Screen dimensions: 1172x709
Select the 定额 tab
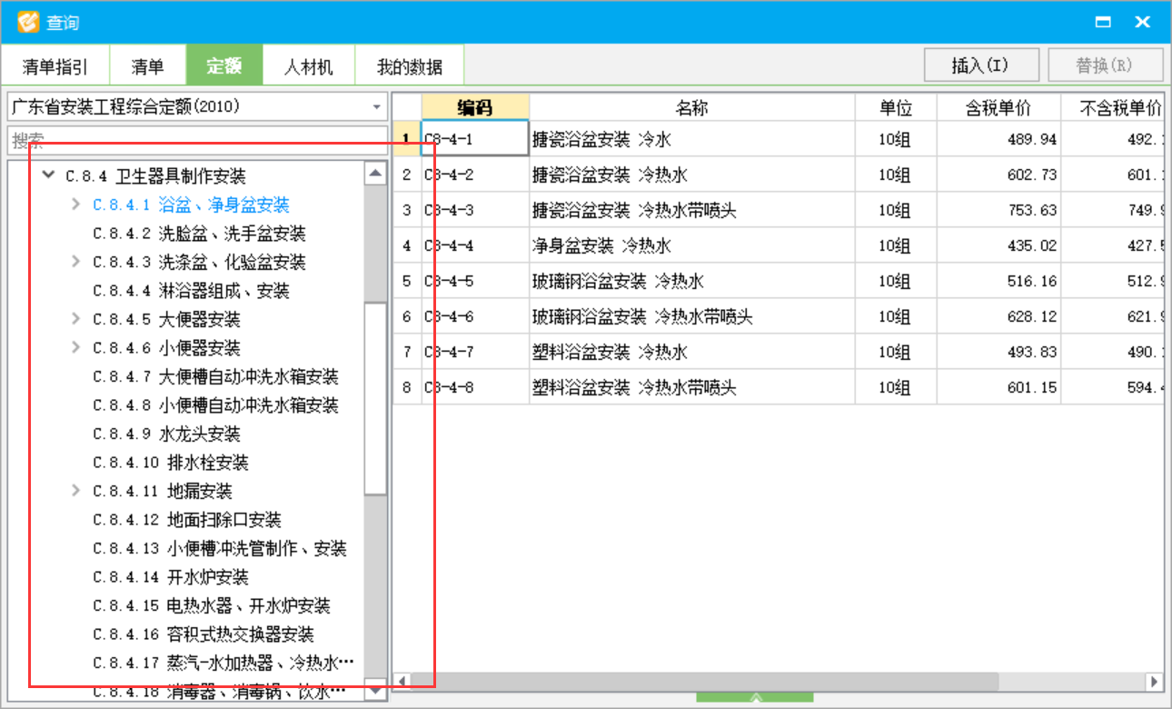tap(224, 66)
